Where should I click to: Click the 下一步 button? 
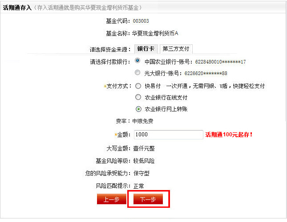tap(148, 199)
